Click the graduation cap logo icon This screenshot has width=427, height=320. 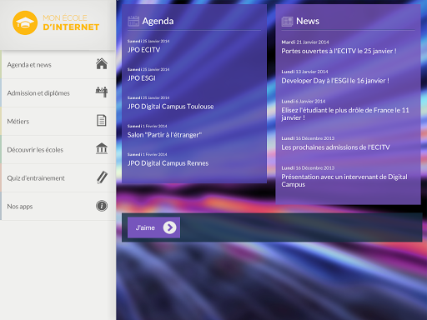pos(25,22)
